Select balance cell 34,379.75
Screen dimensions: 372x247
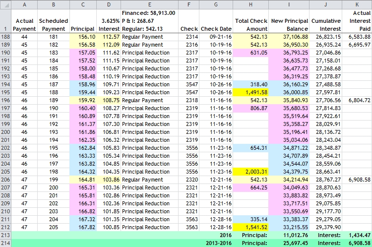click(x=289, y=172)
